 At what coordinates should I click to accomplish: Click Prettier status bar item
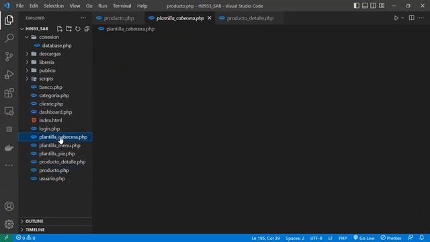[391, 238]
